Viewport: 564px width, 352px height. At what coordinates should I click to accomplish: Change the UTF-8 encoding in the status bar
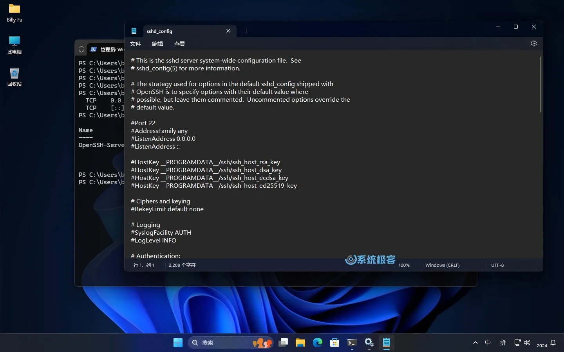[497, 265]
